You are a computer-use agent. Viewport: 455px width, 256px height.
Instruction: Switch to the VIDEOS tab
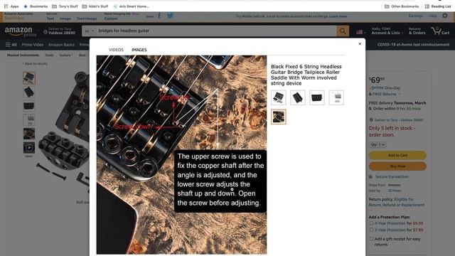(116, 50)
